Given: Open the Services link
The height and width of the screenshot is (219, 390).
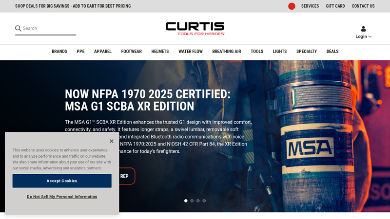Looking at the screenshot, I should (310, 6).
